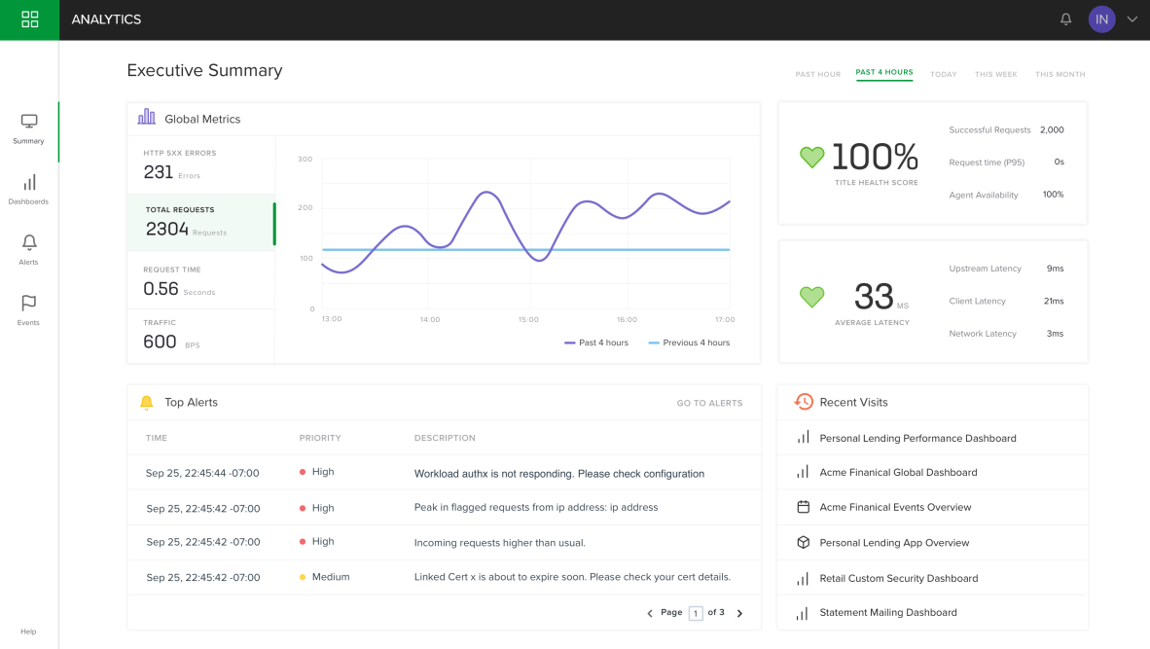Screen dimensions: 1150x649
Task: Click the IN user avatar
Action: tap(1101, 19)
